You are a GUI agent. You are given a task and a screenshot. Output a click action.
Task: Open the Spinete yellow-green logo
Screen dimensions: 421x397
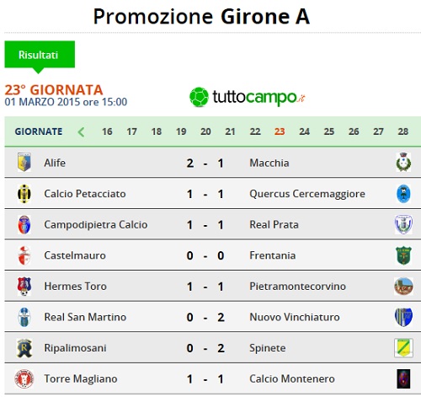pyautogui.click(x=403, y=348)
